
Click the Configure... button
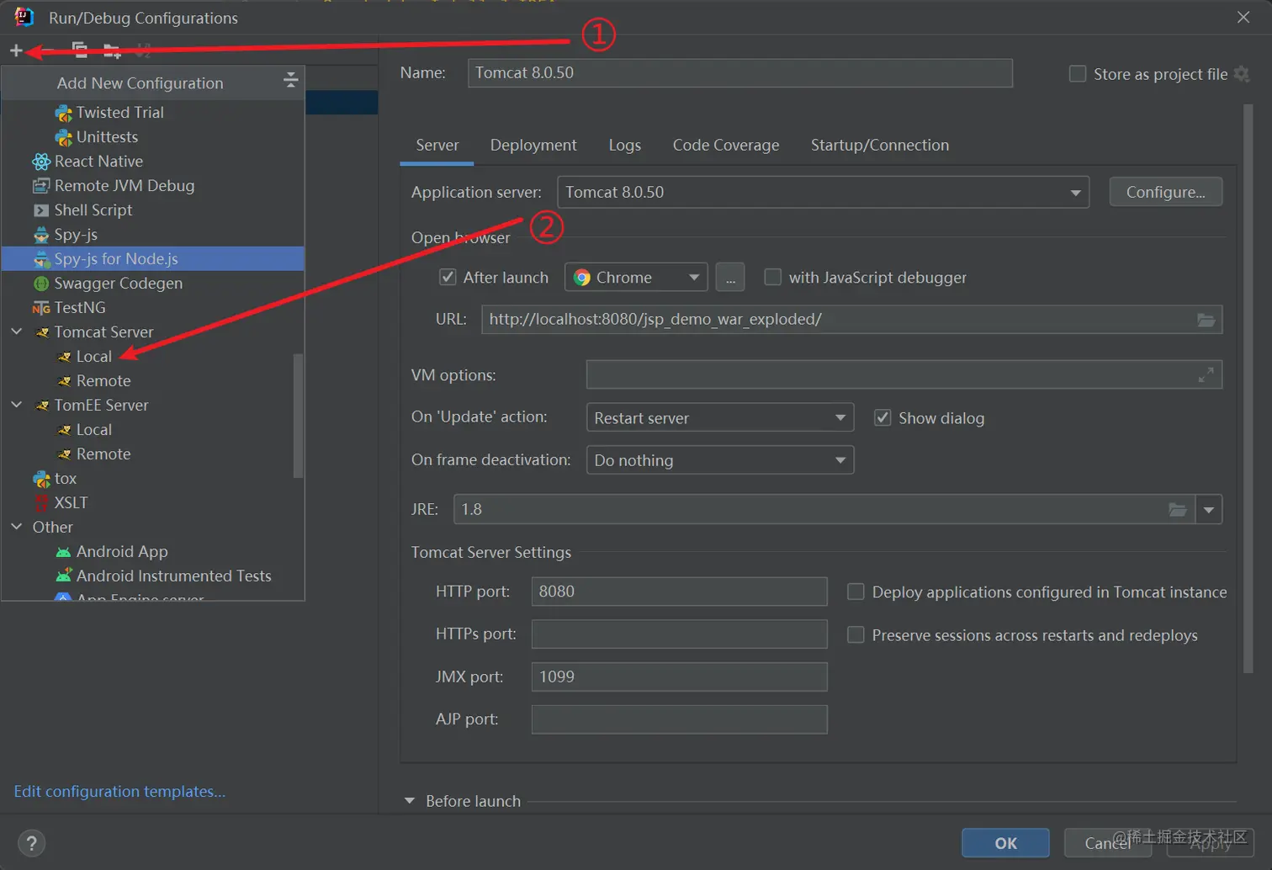(x=1165, y=192)
